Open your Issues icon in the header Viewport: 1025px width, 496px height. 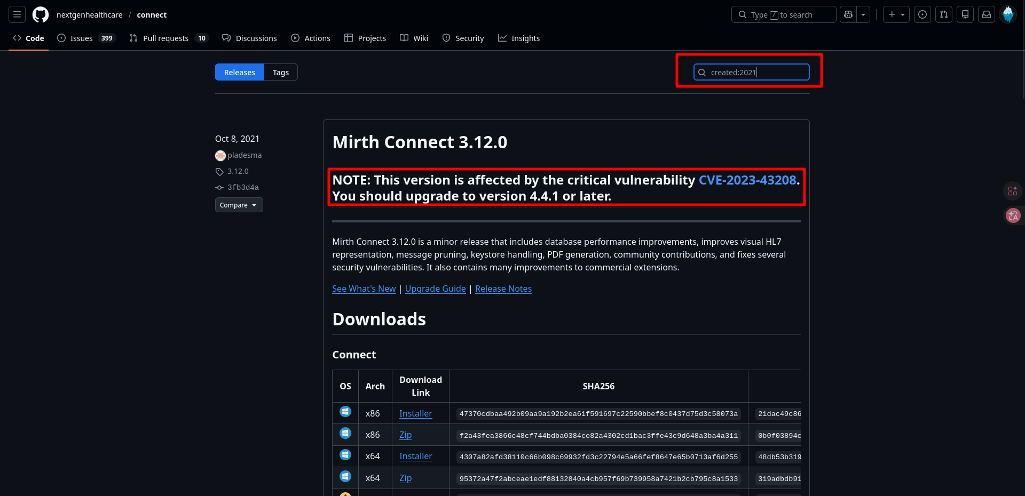(x=922, y=14)
